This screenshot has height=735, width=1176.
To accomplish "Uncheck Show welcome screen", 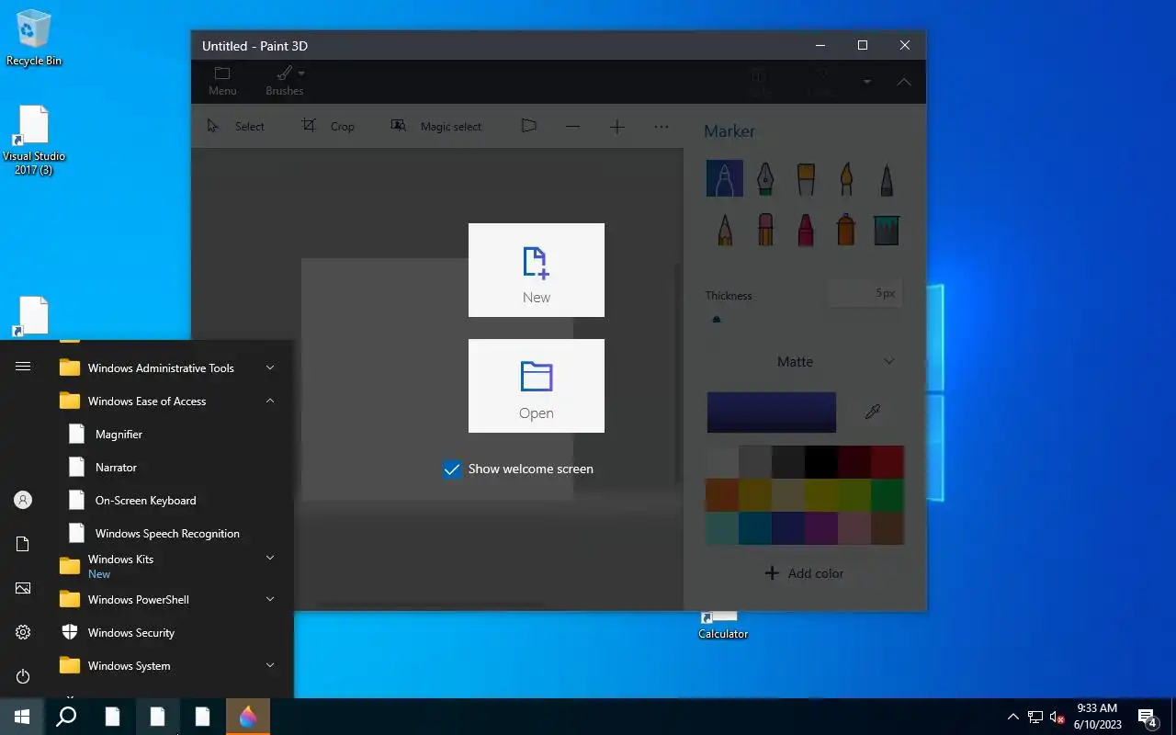I will click(x=452, y=469).
